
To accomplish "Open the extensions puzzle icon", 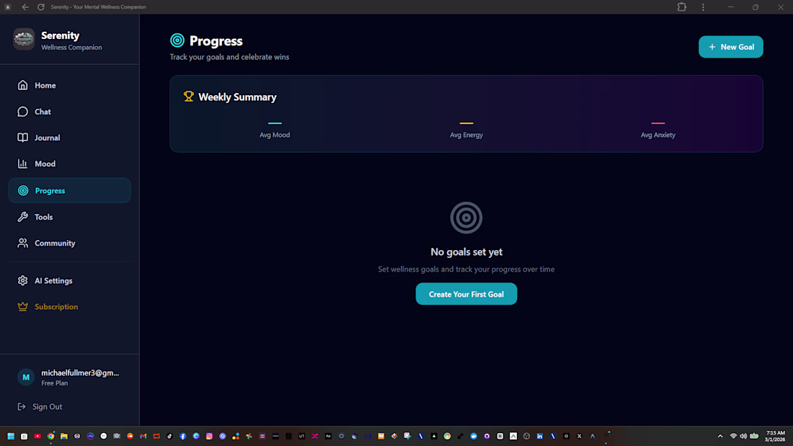I will [682, 7].
